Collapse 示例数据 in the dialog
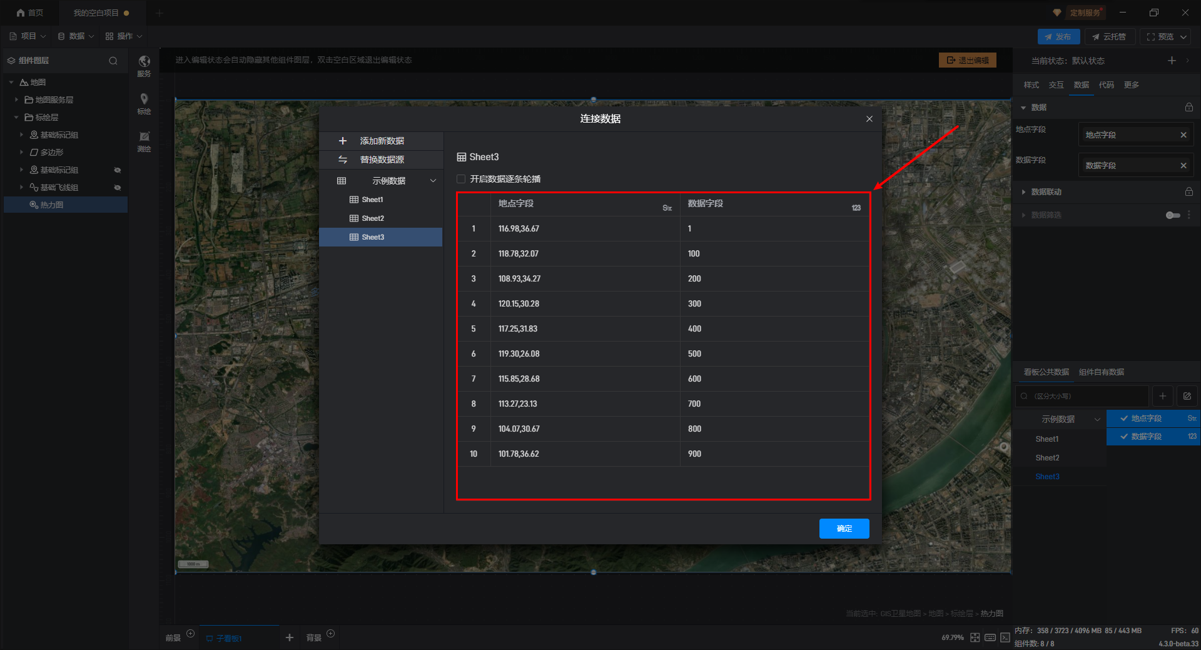 tap(433, 181)
